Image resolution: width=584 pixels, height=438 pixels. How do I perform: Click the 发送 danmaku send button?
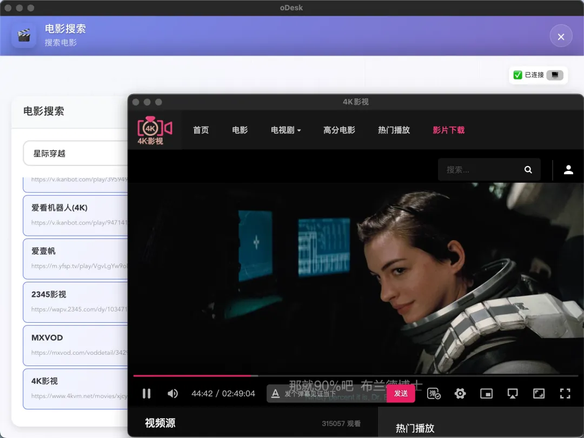(x=401, y=393)
